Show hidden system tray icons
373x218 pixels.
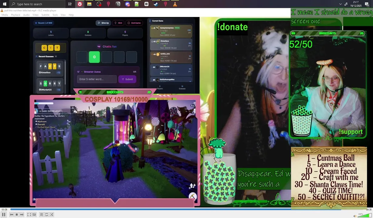click(340, 4)
